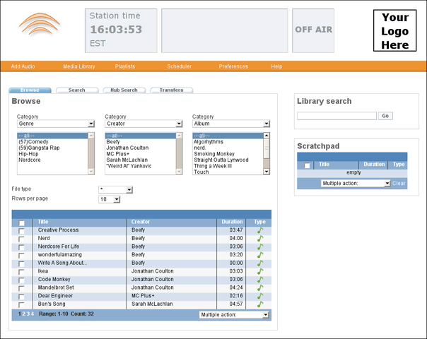This screenshot has height=339, width=427.
Task: Open the File type dropdown
Action: click(115, 189)
